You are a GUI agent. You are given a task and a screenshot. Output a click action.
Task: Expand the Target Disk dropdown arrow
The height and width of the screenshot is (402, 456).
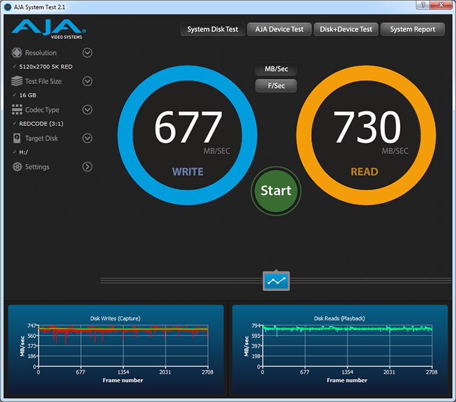87,138
